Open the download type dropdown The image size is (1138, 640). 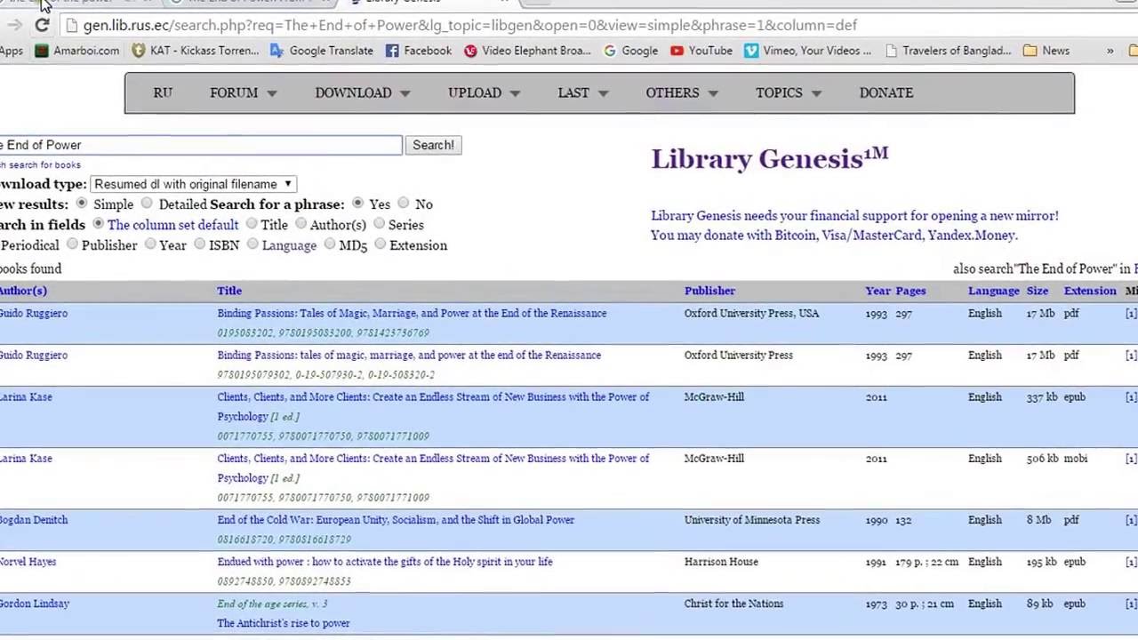[x=193, y=184]
